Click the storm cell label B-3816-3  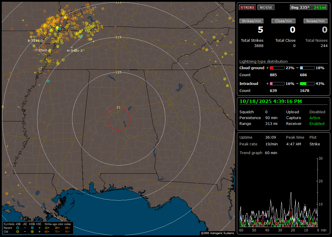tap(35, 41)
